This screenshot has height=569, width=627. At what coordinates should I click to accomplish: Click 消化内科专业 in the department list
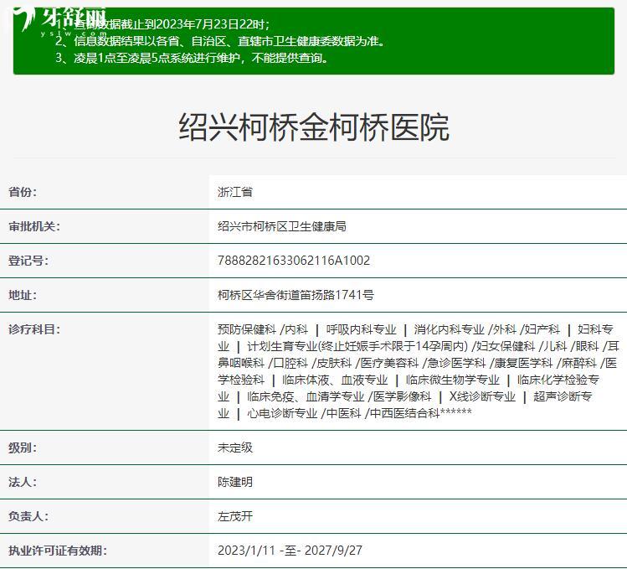449,329
